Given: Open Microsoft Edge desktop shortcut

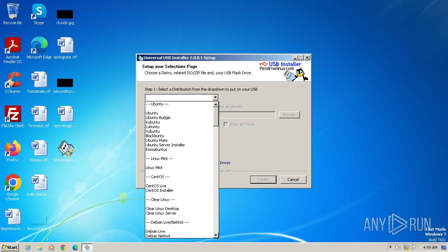Looking at the screenshot, I should click(x=39, y=48).
